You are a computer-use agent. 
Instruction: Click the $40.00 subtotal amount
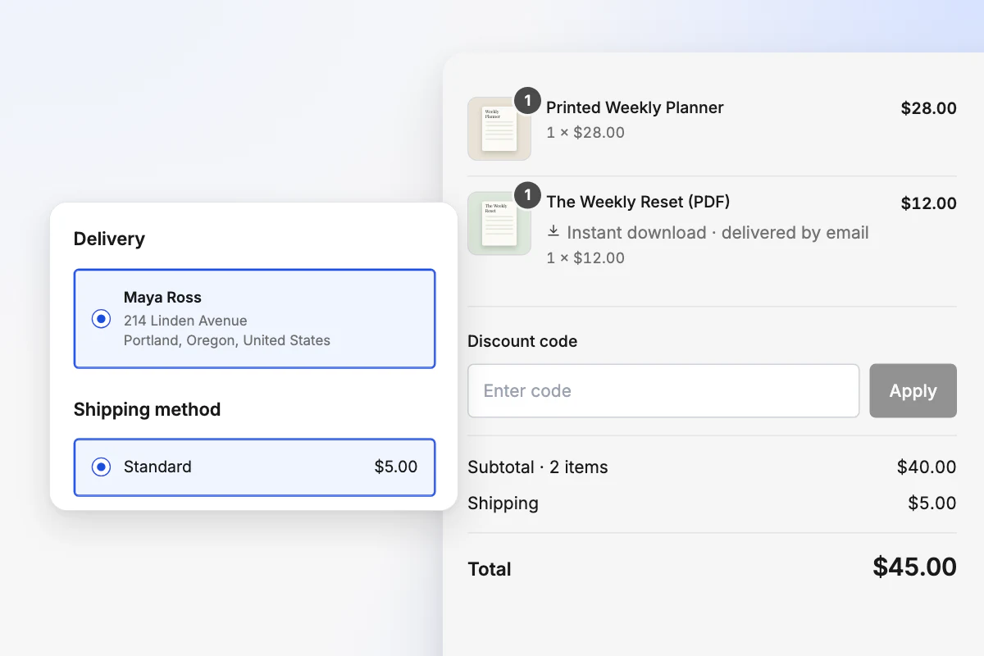pyautogui.click(x=927, y=467)
